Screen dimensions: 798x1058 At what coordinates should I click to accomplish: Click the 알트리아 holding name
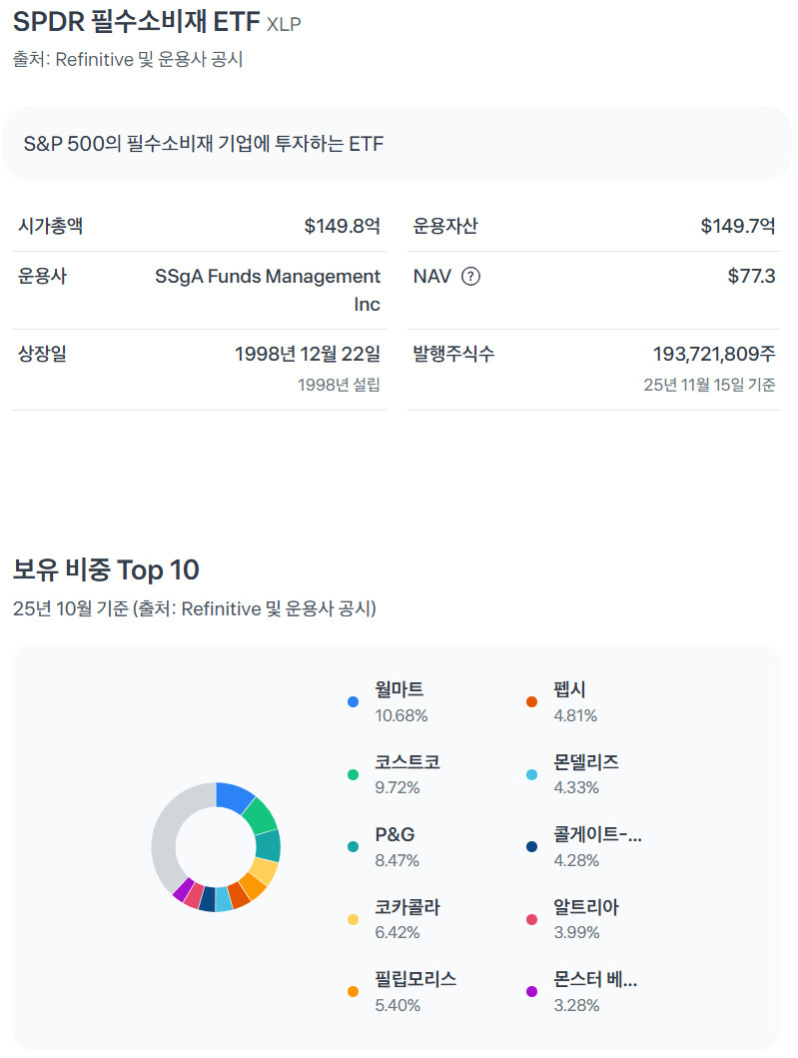point(586,907)
